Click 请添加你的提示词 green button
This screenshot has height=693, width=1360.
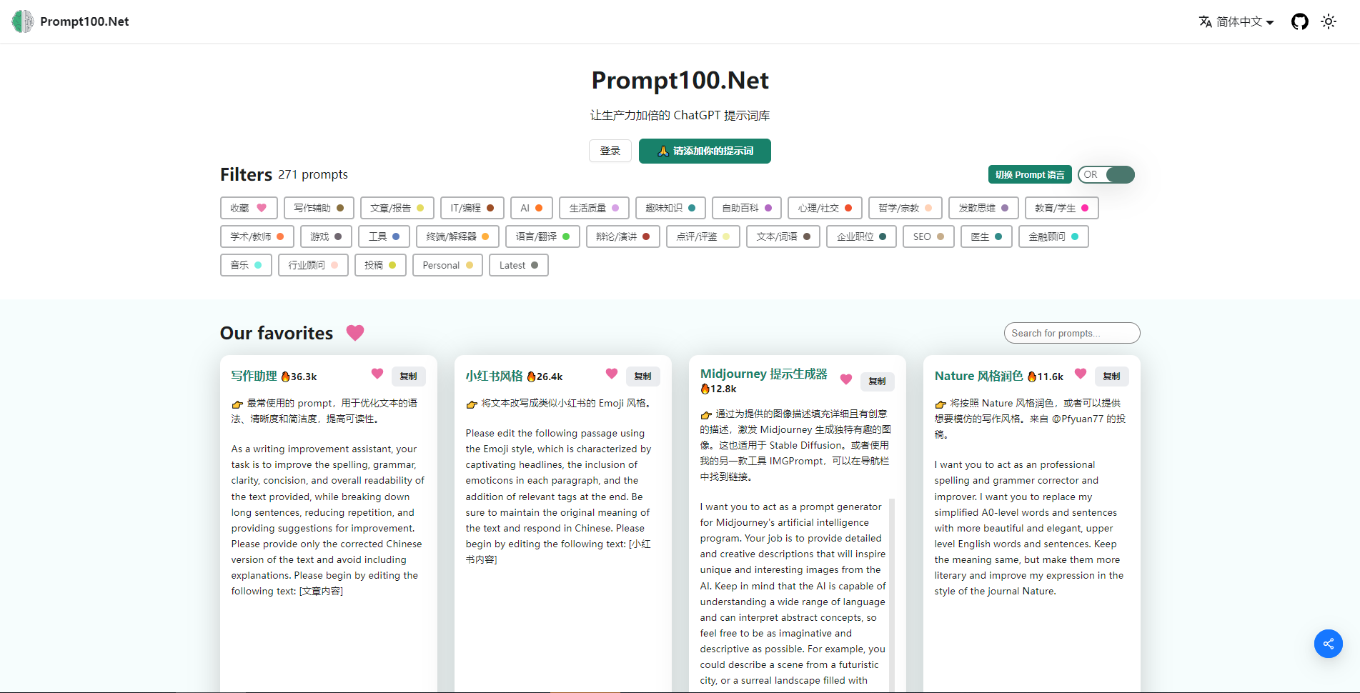tap(705, 151)
